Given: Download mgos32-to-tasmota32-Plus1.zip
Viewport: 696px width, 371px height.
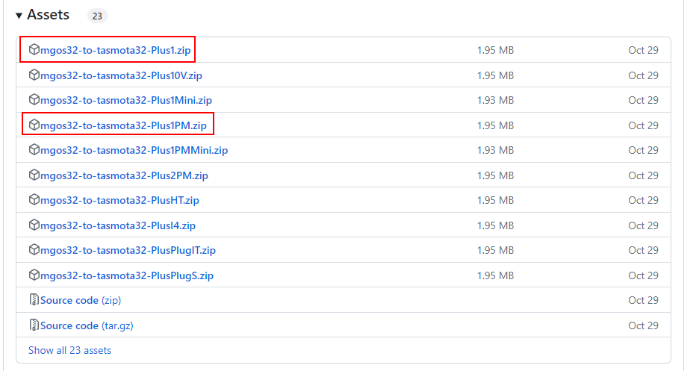Looking at the screenshot, I should pos(114,50).
